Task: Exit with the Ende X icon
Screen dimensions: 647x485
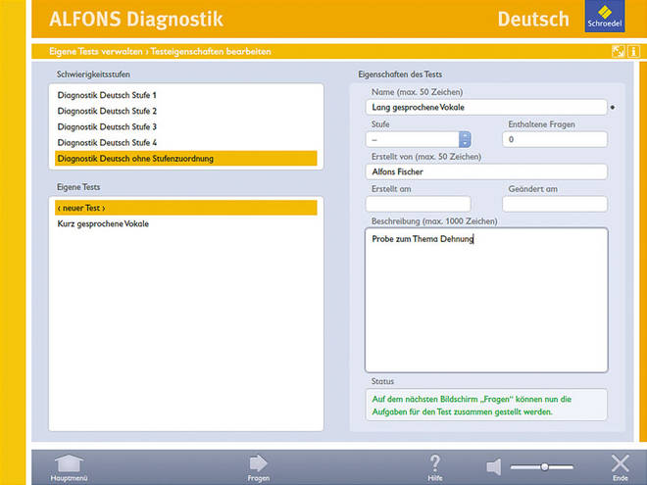Action: coord(621,463)
